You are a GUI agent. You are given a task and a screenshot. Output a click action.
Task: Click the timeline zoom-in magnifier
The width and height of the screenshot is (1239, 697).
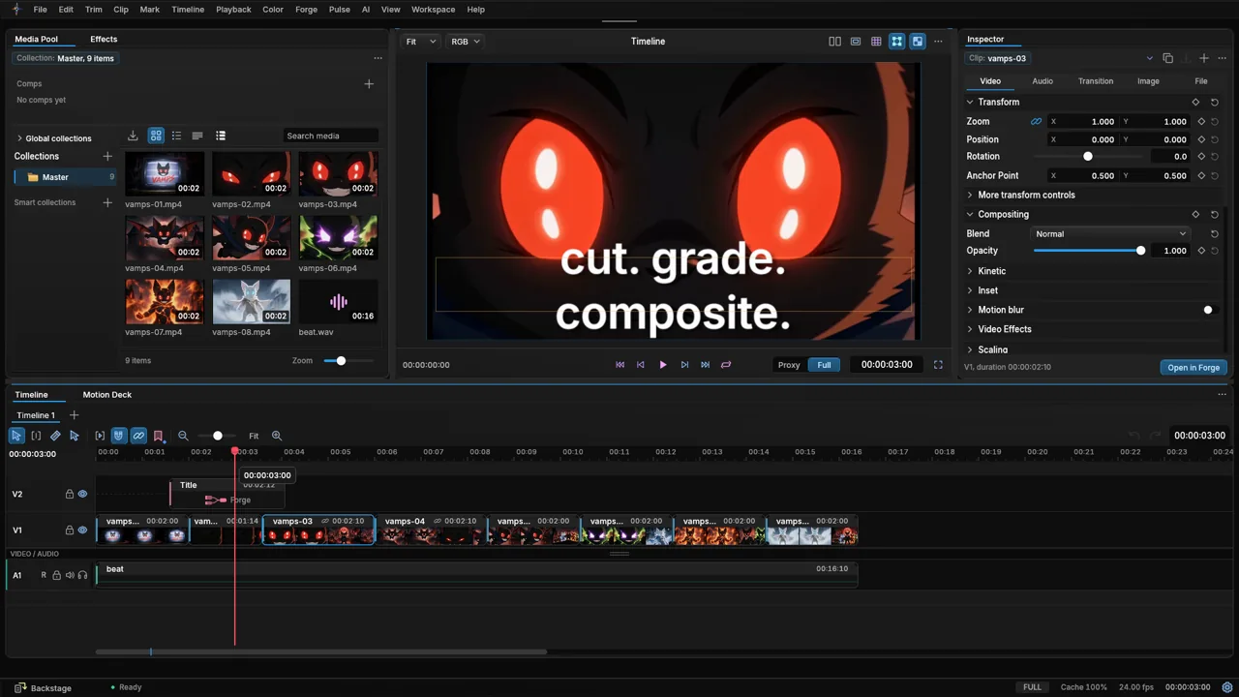(x=277, y=436)
